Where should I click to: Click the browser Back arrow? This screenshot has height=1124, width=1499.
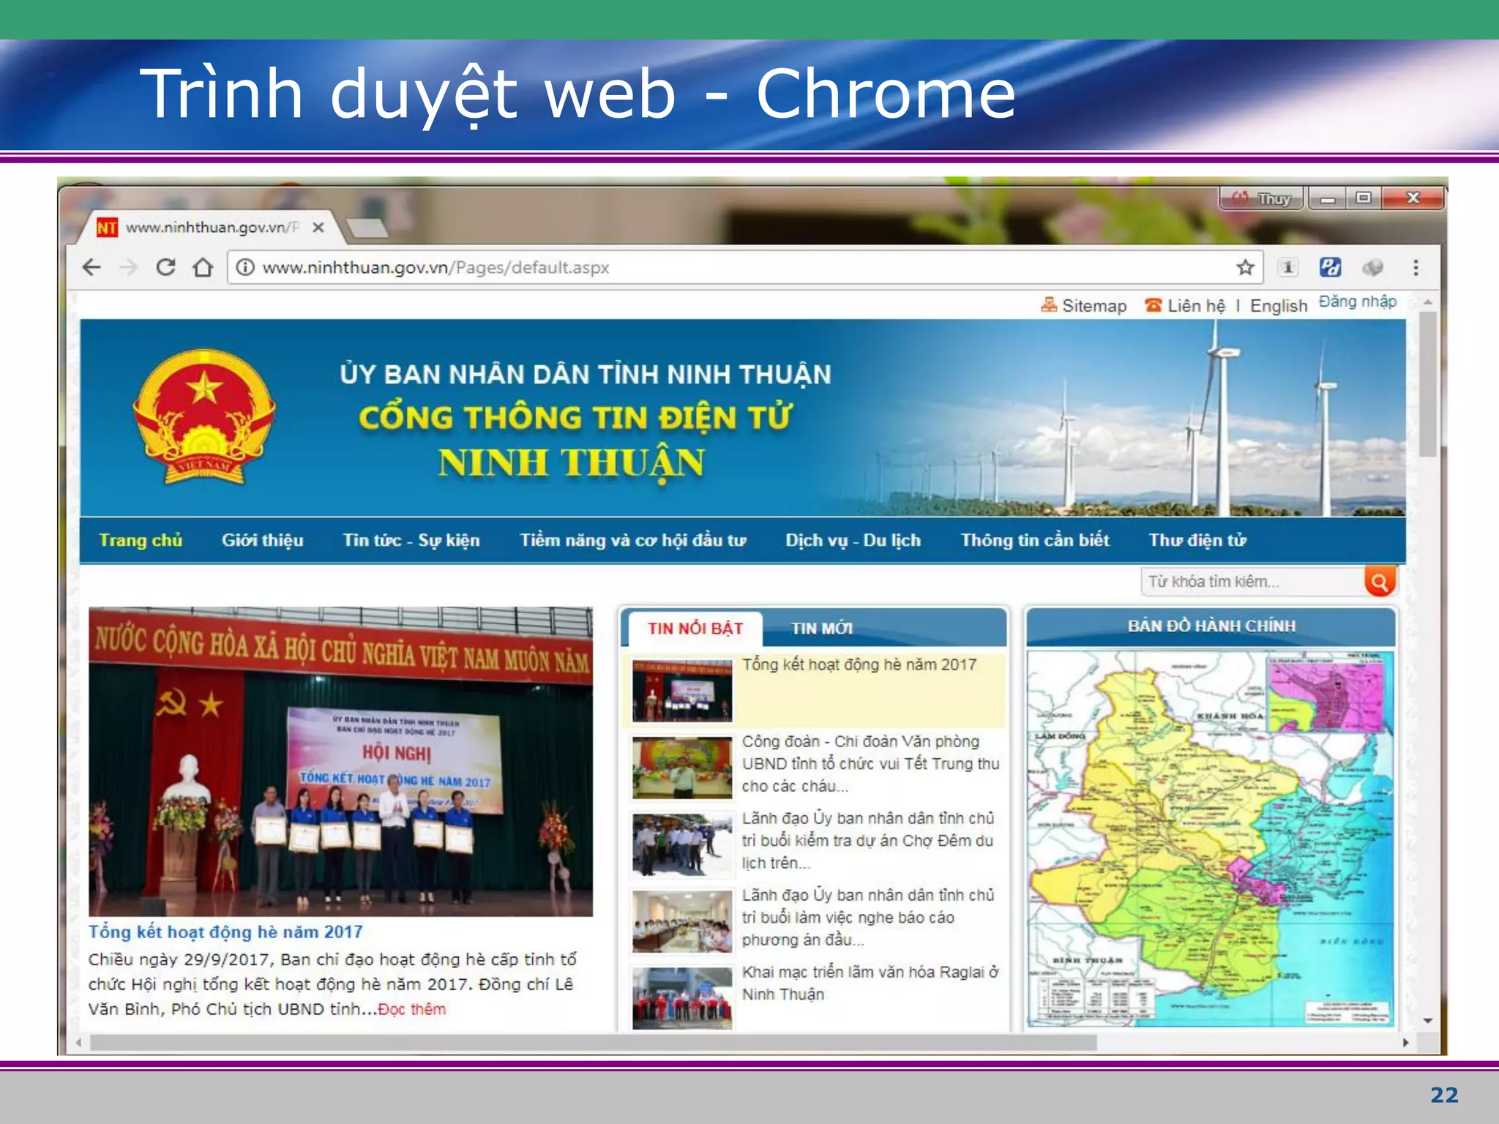click(x=91, y=267)
